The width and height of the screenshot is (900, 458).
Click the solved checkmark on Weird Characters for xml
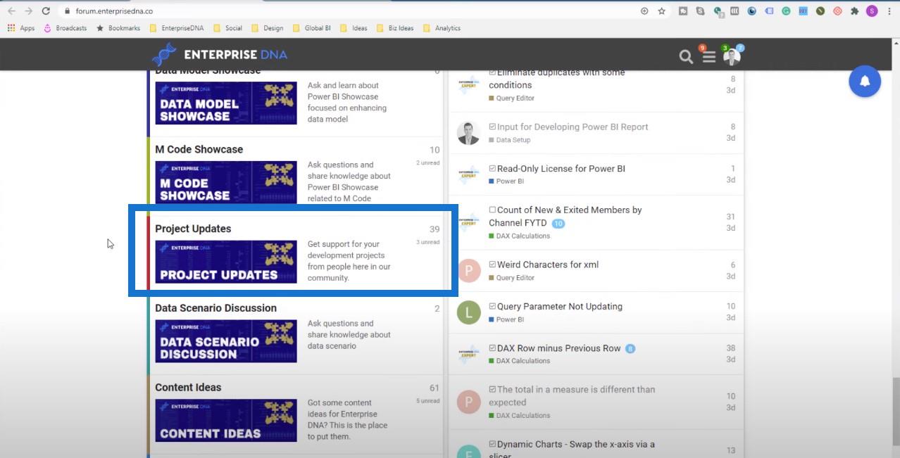click(x=492, y=265)
